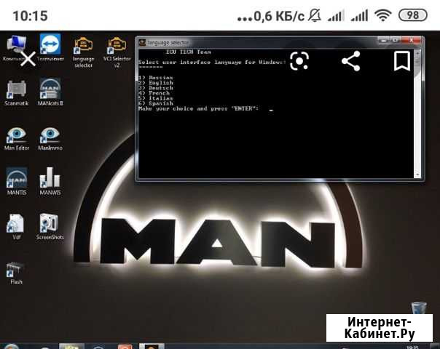Click the "ECU TECH Team" console header
This screenshot has height=349, width=440.
click(189, 52)
